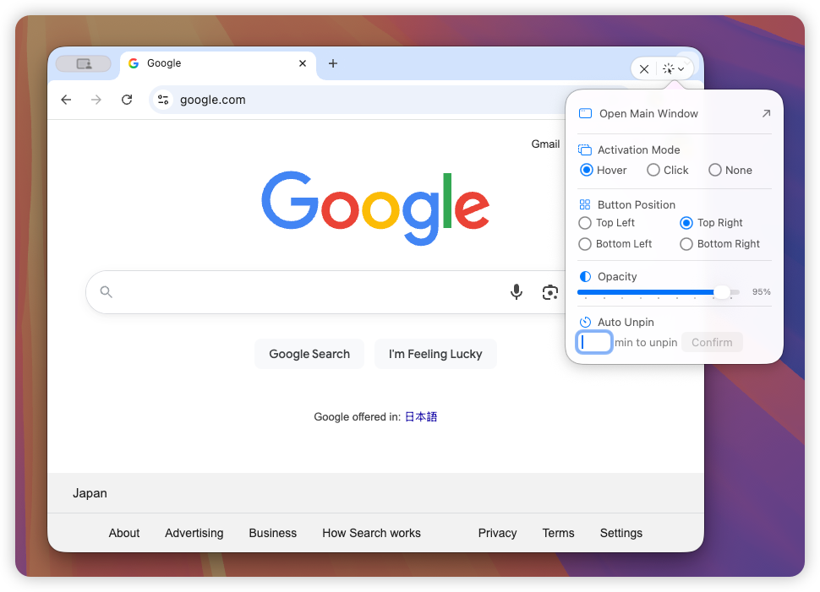Click the I'm Feeling Lucky button
Viewport: 820px width, 592px height.
pyautogui.click(x=435, y=354)
